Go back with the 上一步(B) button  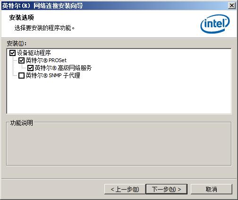tap(125, 189)
